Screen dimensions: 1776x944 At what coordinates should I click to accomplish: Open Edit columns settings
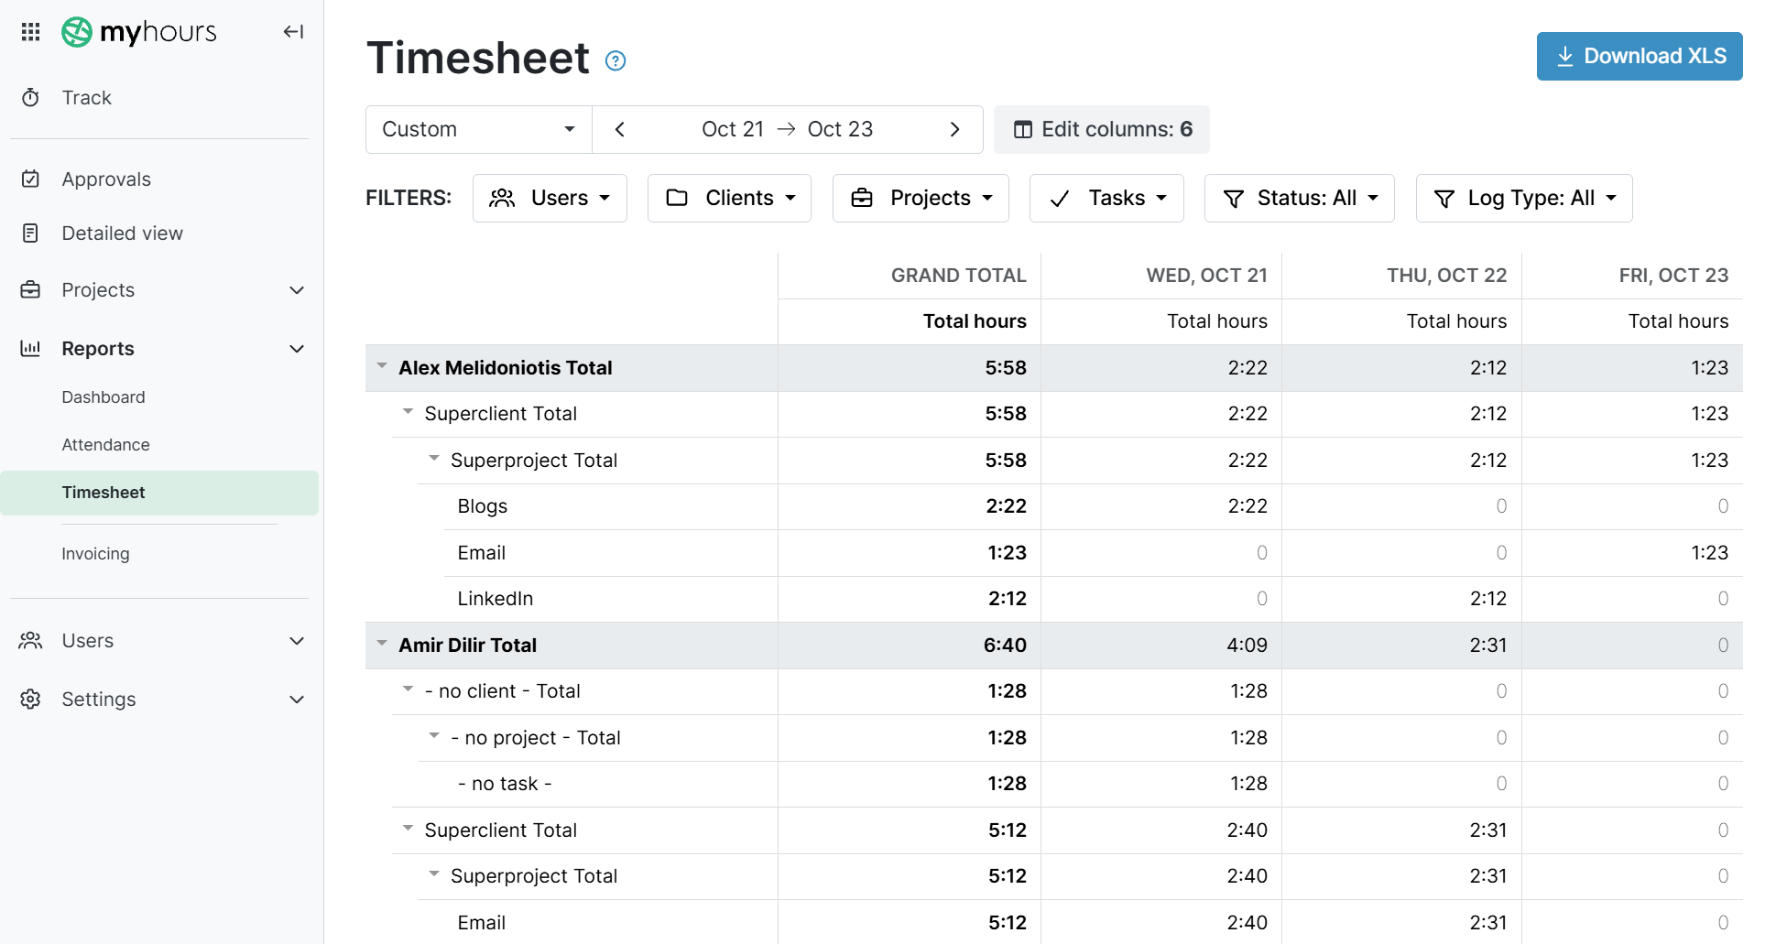[x=1102, y=129]
